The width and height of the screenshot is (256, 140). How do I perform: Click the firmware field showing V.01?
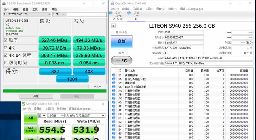tap(184, 32)
